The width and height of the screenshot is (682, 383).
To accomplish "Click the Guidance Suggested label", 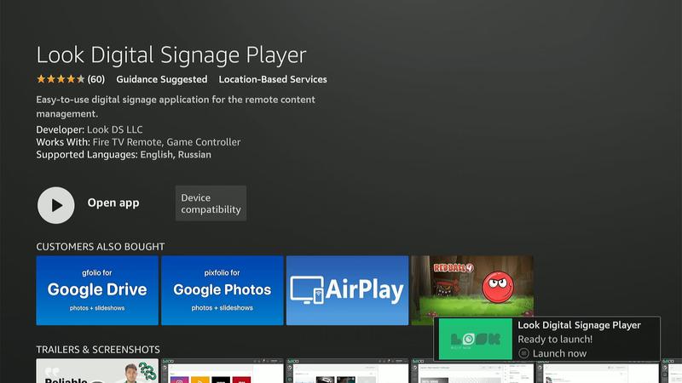I will point(162,79).
